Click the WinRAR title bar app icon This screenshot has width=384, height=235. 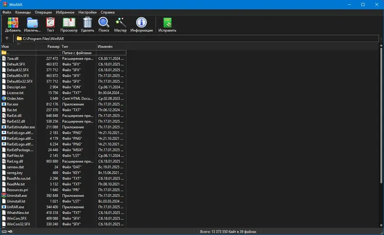(5, 4)
